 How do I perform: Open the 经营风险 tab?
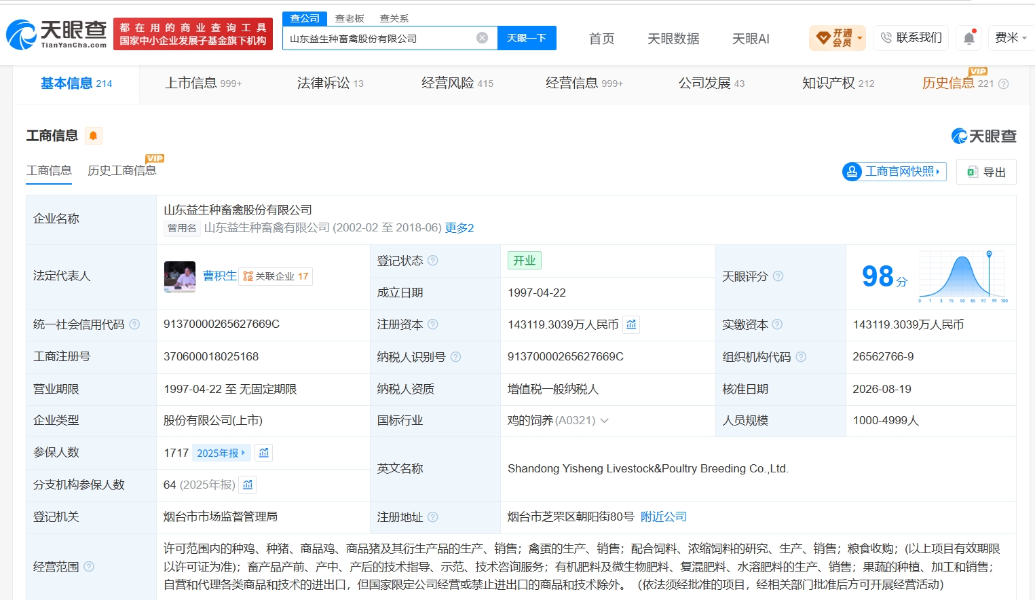click(x=457, y=83)
